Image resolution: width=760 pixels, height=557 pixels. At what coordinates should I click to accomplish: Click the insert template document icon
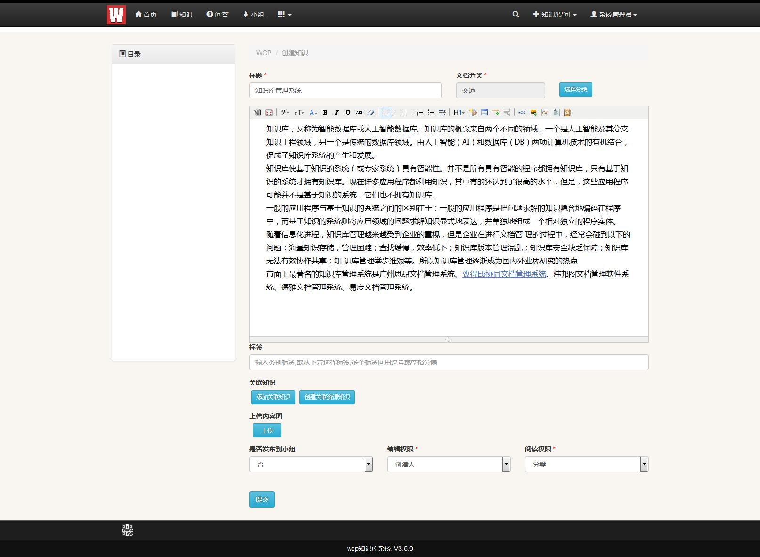coord(556,113)
